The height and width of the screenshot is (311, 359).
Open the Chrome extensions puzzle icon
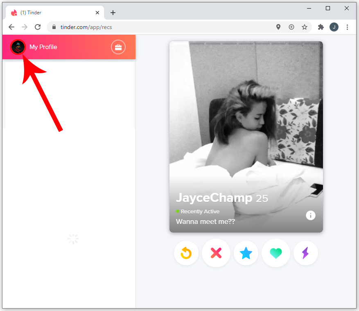click(321, 27)
